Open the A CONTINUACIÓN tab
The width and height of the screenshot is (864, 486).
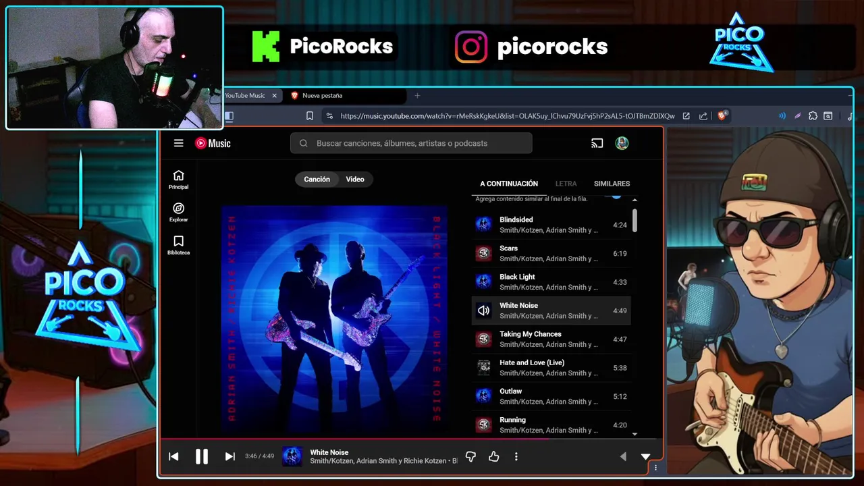tap(509, 184)
